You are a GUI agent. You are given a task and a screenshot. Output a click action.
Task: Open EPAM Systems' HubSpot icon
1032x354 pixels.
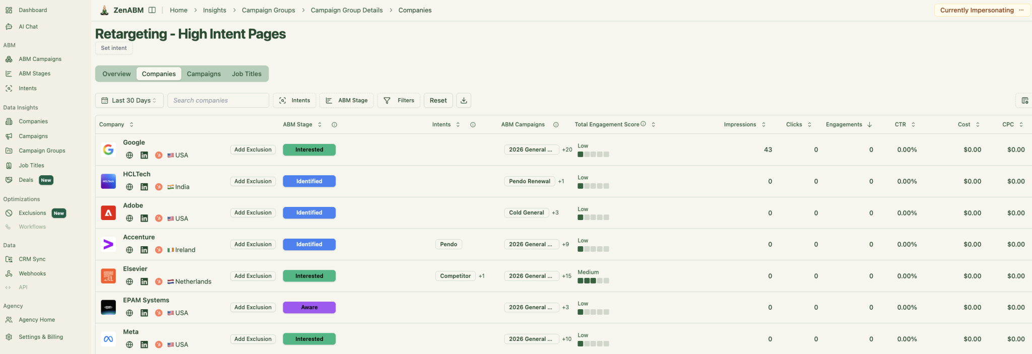(158, 313)
